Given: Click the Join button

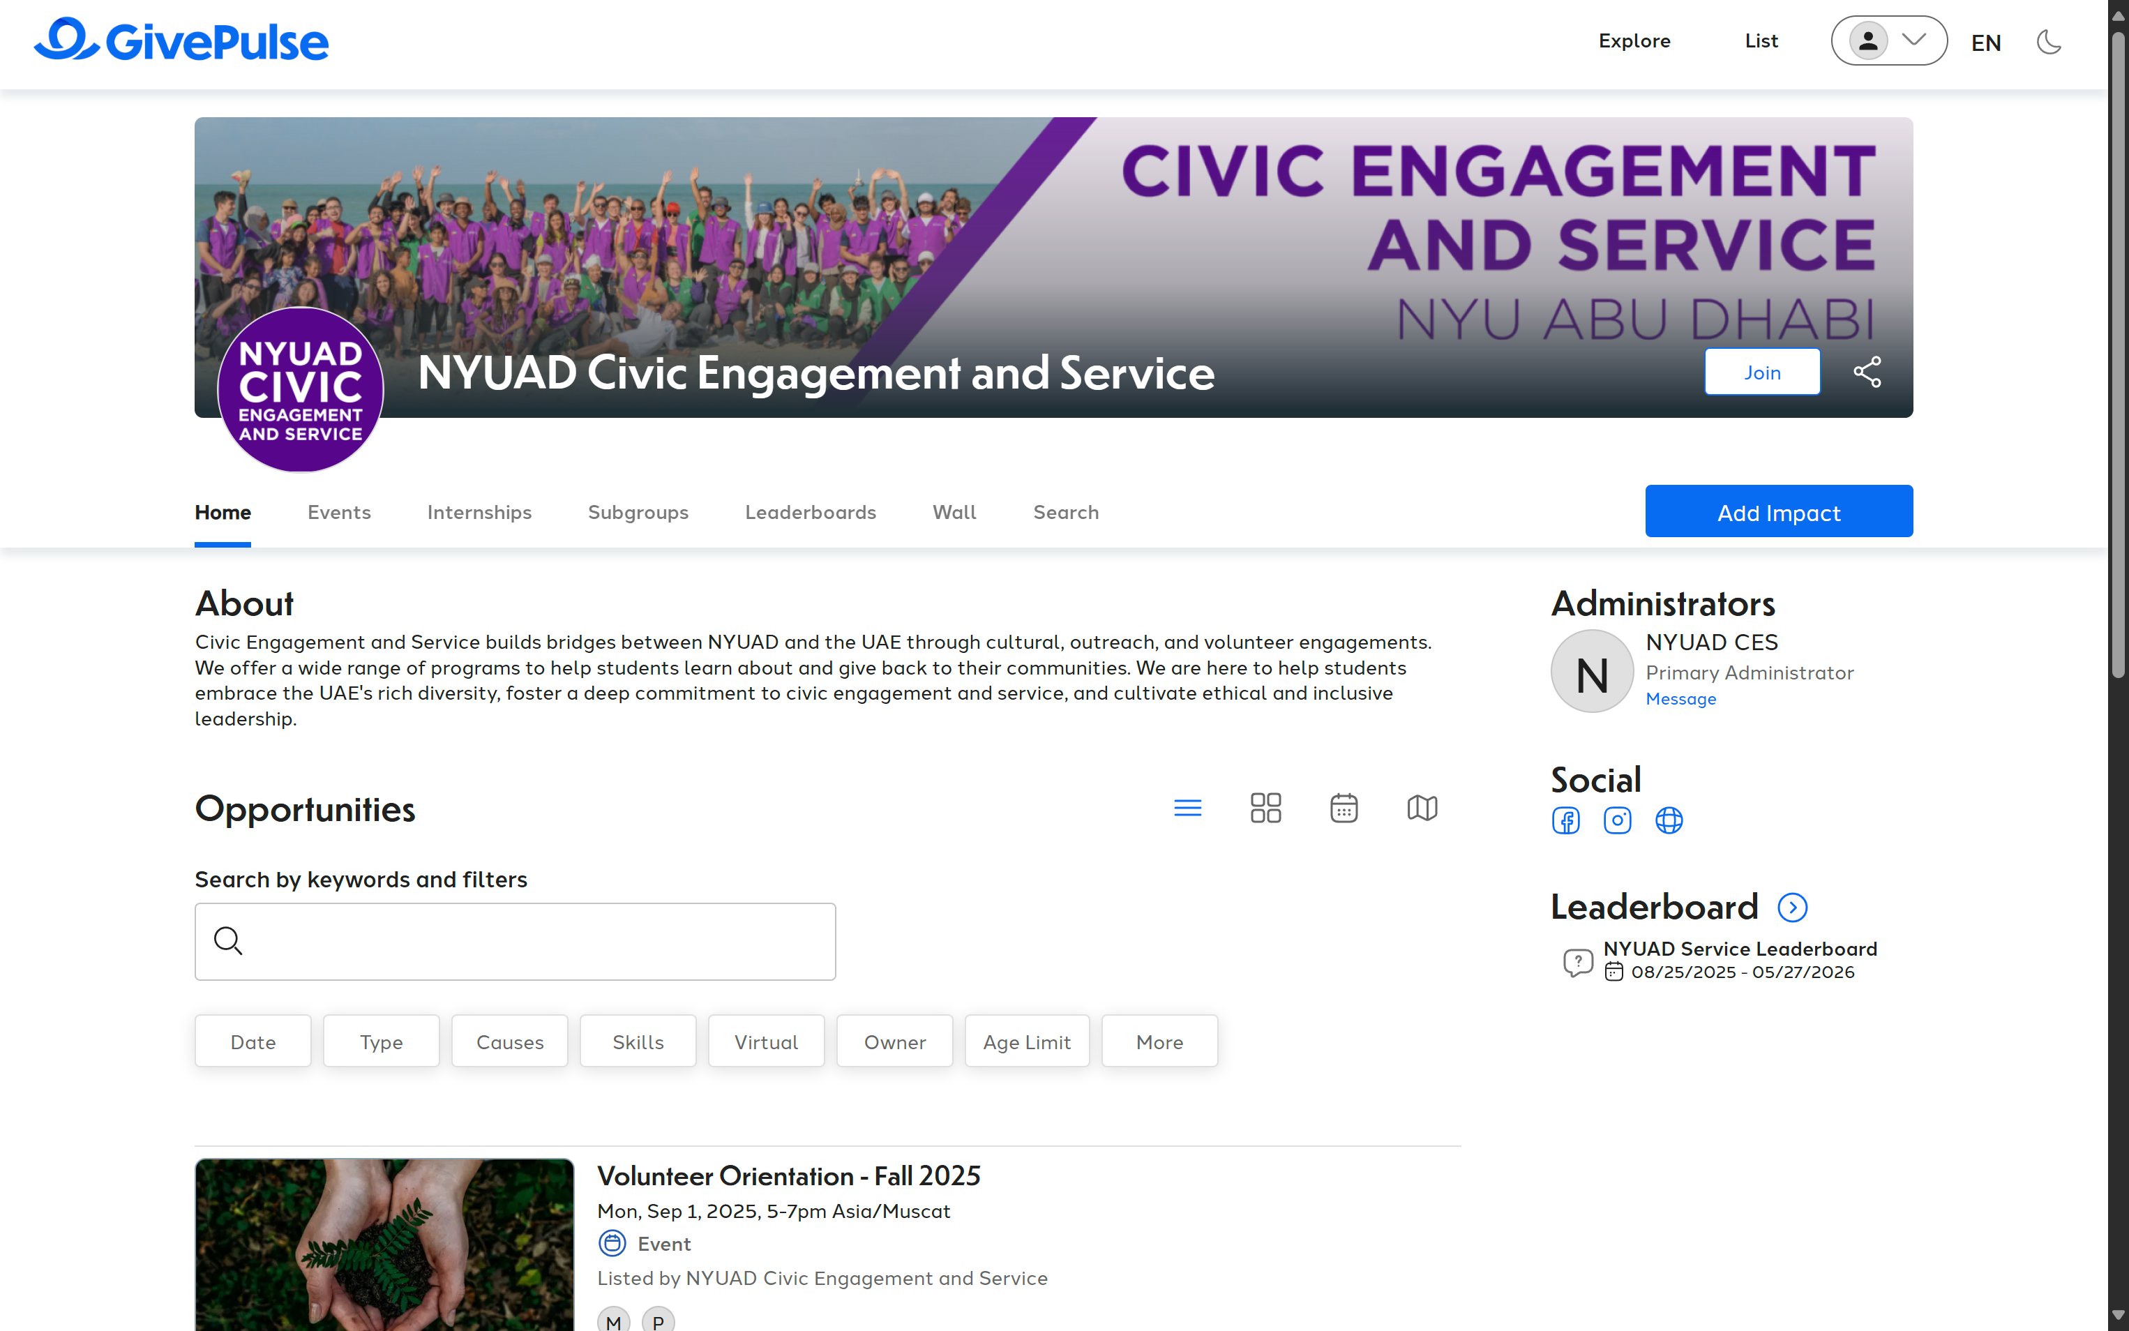Looking at the screenshot, I should [1762, 373].
